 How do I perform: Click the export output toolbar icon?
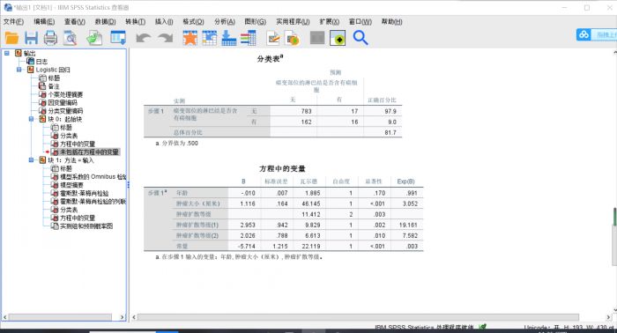[x=94, y=38]
